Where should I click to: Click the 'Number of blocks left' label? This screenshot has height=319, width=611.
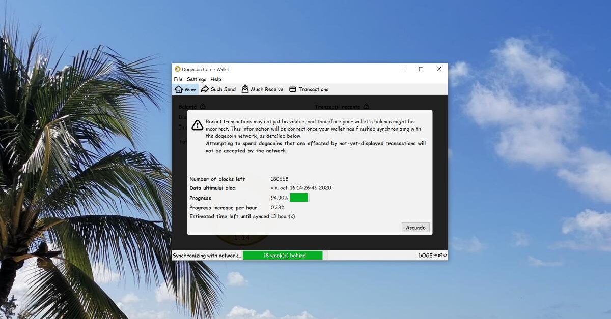(217, 179)
